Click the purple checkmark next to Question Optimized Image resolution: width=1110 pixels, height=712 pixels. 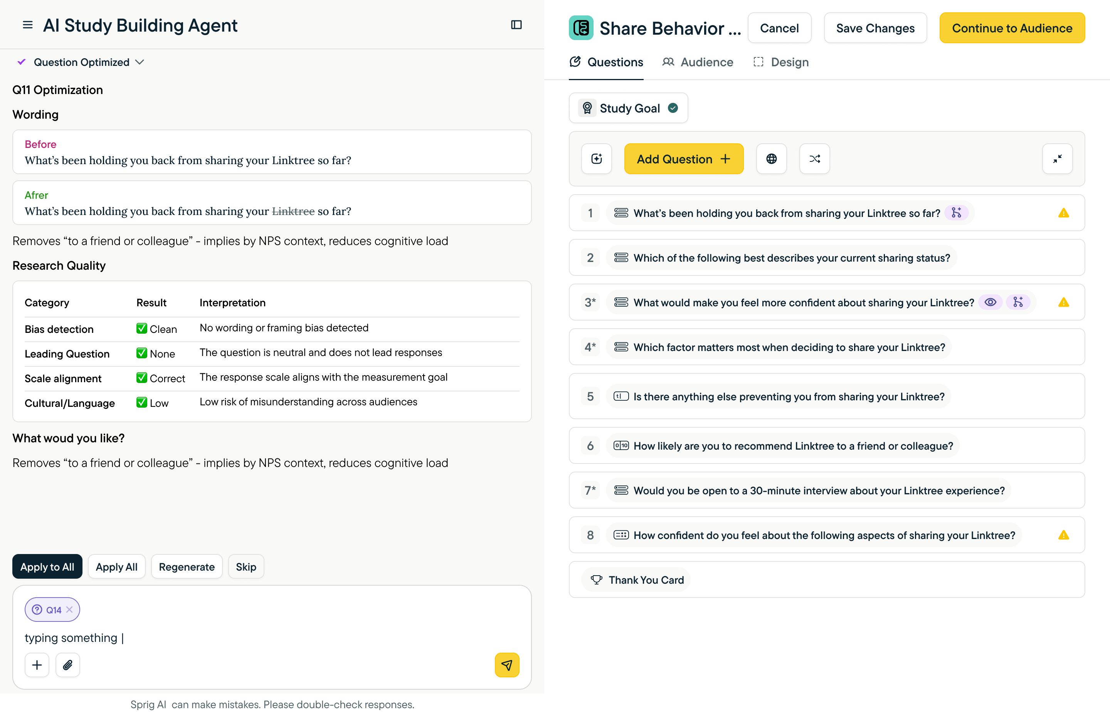22,62
